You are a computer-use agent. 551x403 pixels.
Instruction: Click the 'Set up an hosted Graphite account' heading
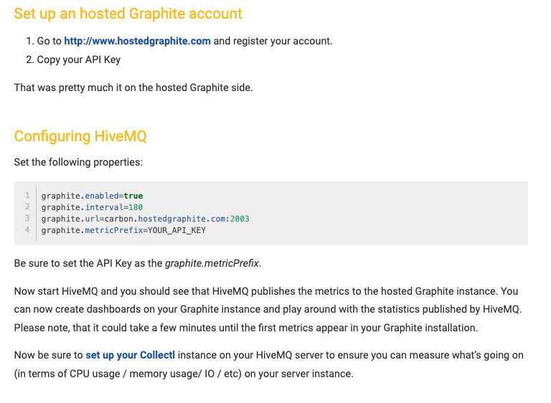coord(128,14)
